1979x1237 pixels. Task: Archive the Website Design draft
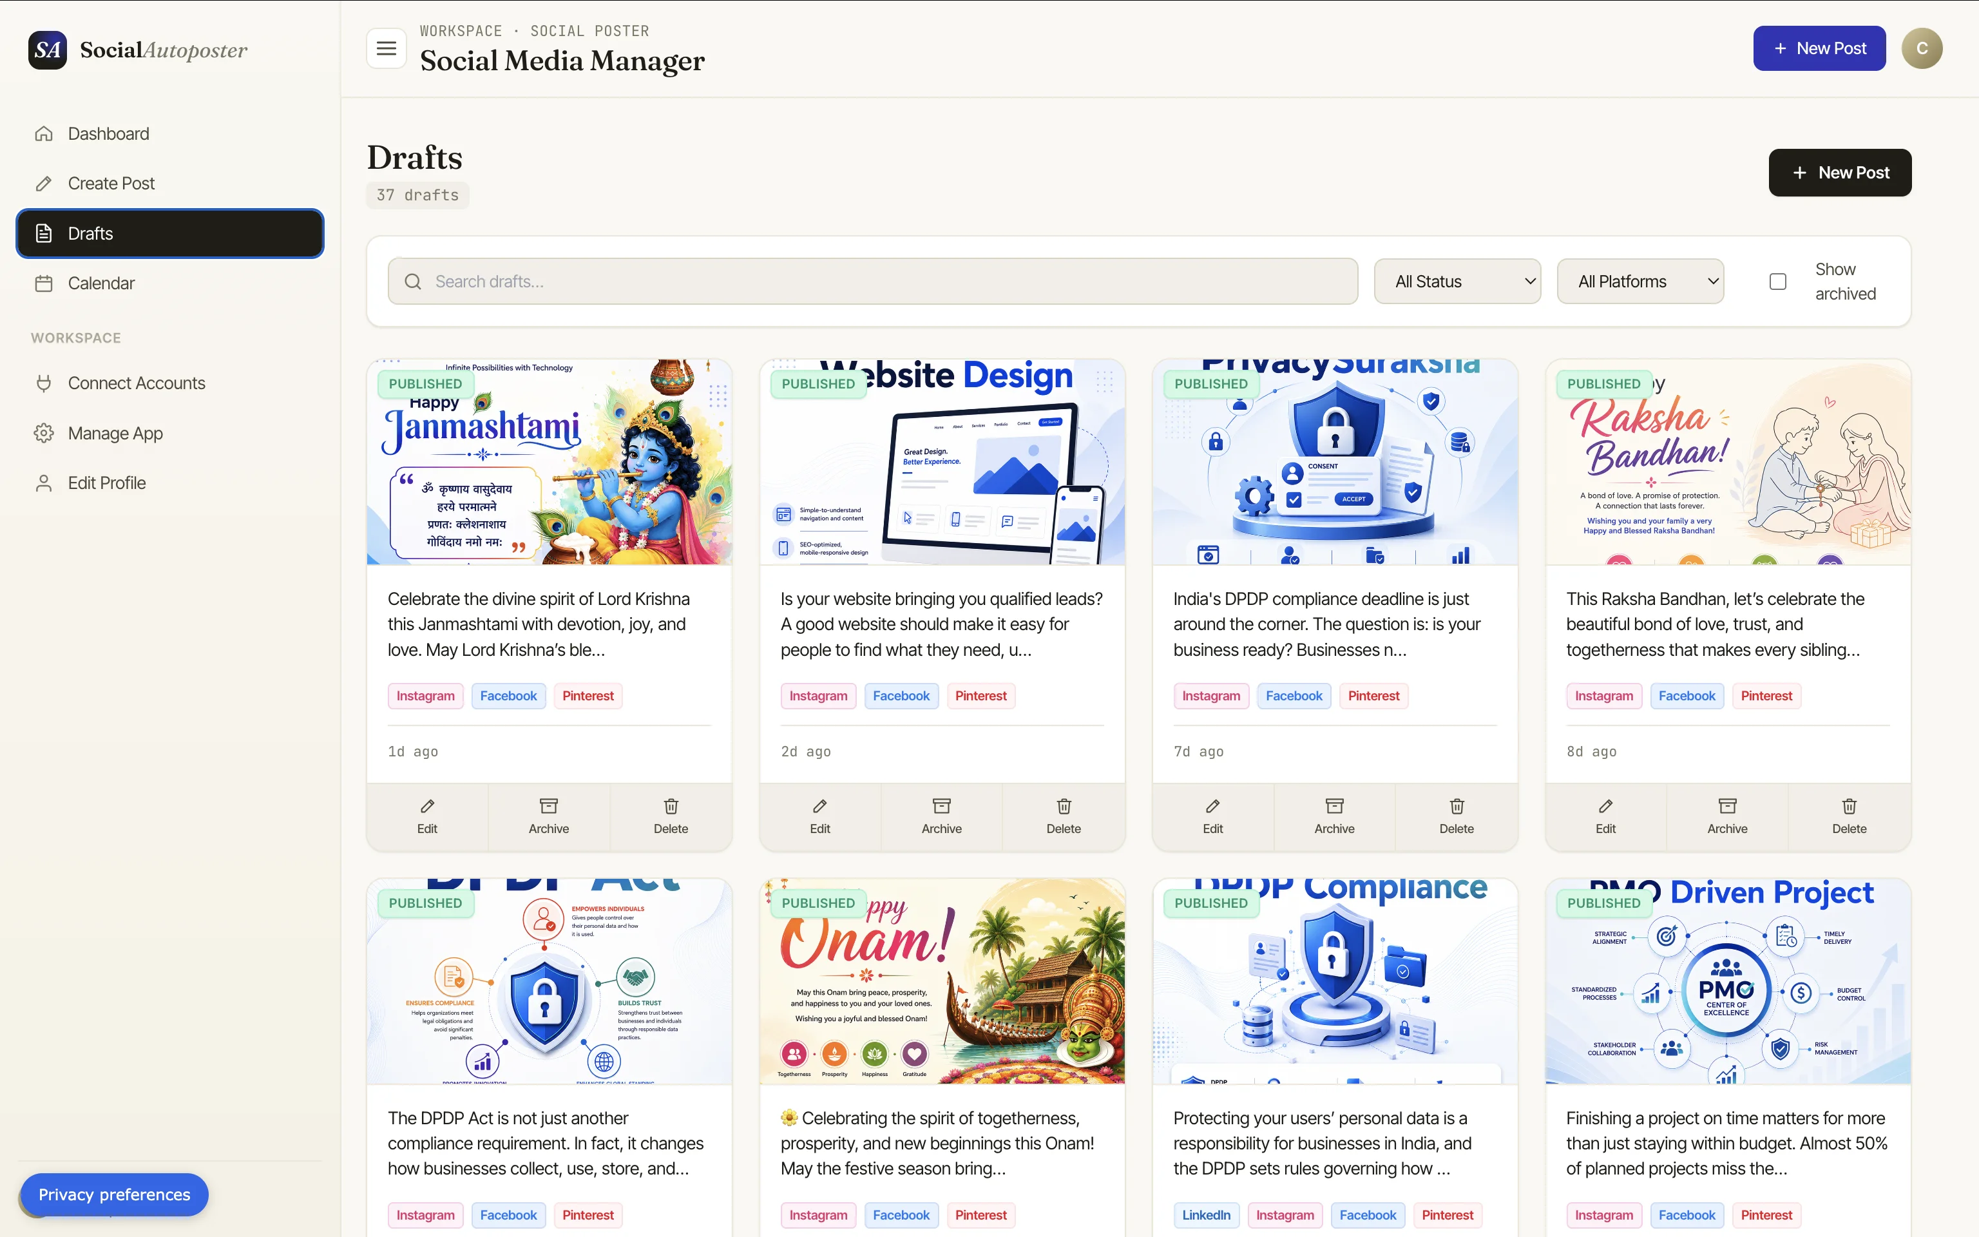[942, 816]
